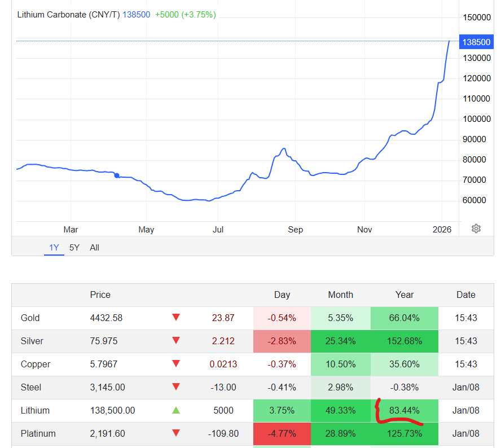Select the 1Y time range tab
This screenshot has width=501, height=448.
(x=54, y=248)
